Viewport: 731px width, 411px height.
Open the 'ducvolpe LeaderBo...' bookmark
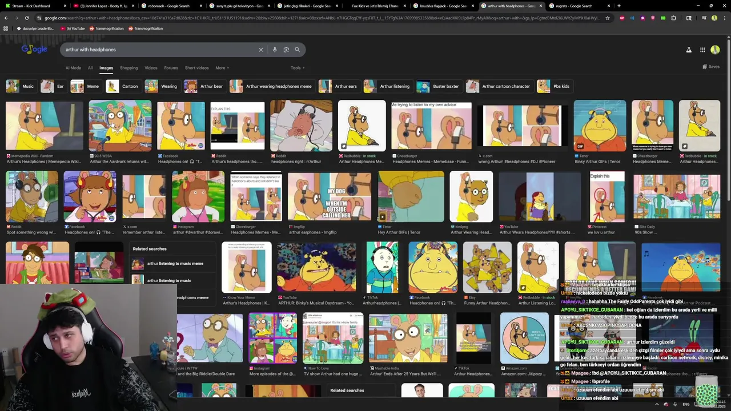tap(36, 29)
